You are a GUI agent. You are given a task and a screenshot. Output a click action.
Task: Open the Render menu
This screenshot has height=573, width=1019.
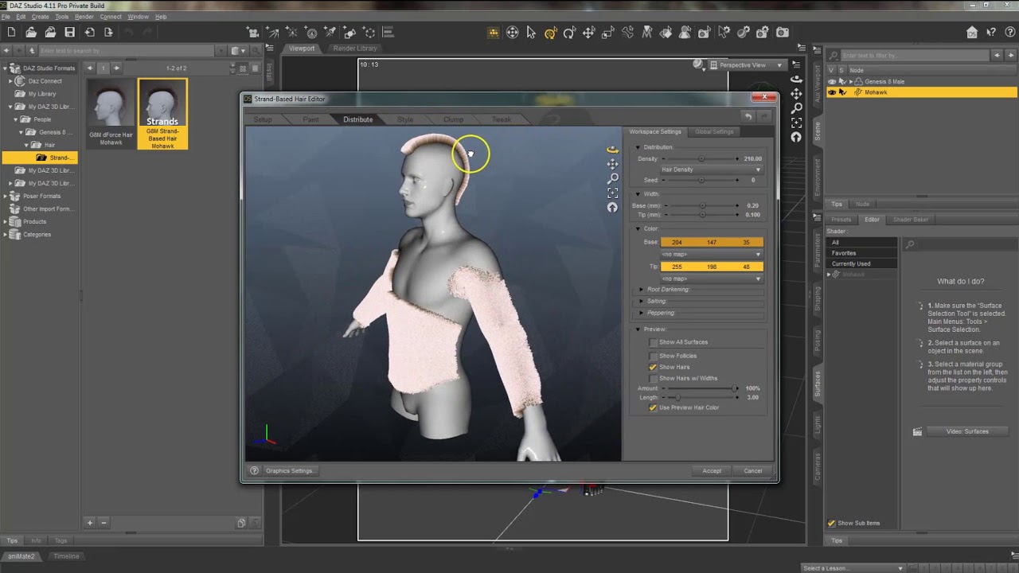point(84,17)
